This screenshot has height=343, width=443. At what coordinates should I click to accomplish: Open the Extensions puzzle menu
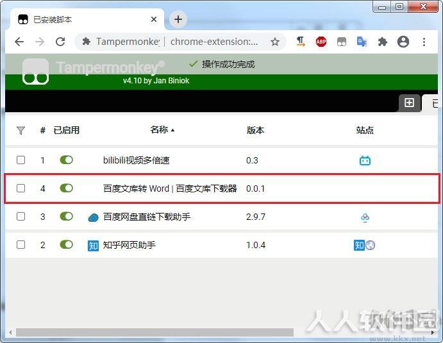(383, 42)
